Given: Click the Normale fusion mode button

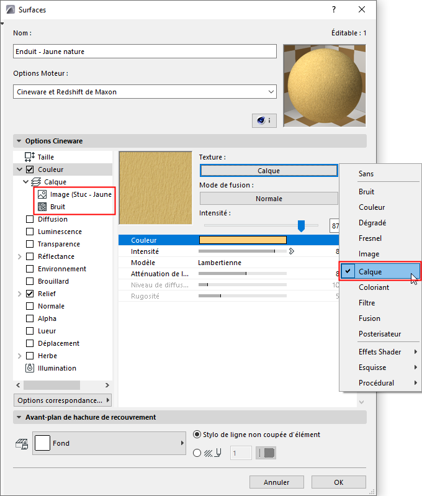Looking at the screenshot, I should [269, 199].
